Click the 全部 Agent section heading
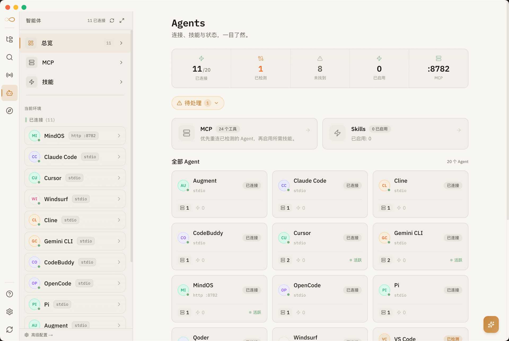The image size is (509, 341). 186,162
